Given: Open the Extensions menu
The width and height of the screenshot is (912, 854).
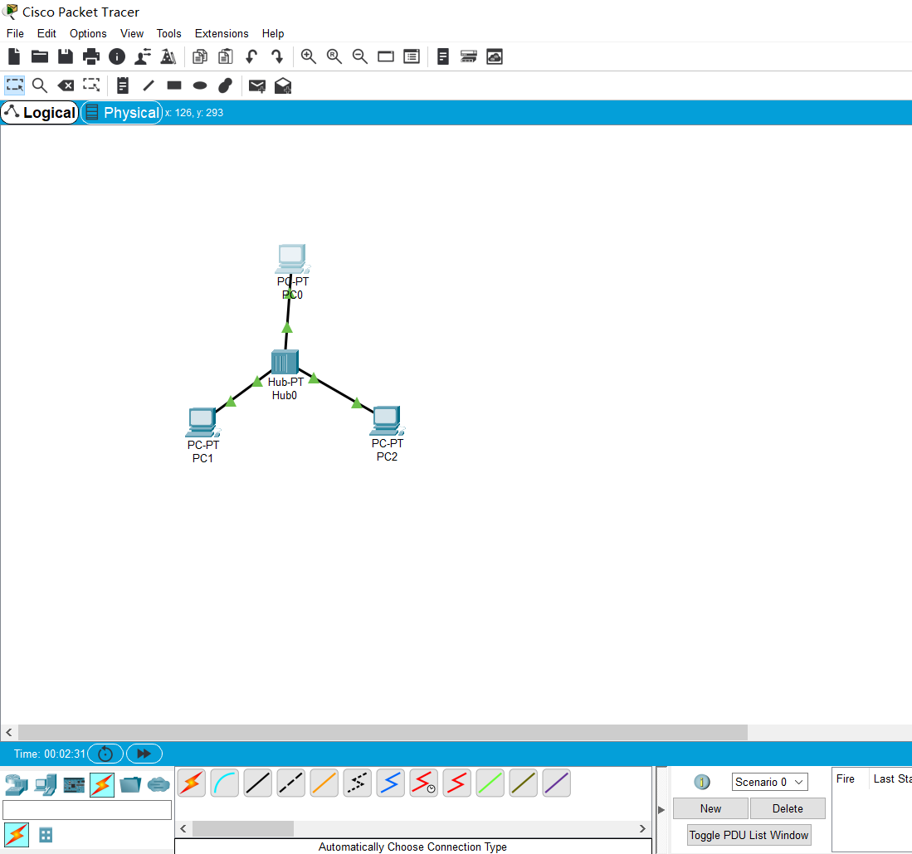Looking at the screenshot, I should (221, 33).
